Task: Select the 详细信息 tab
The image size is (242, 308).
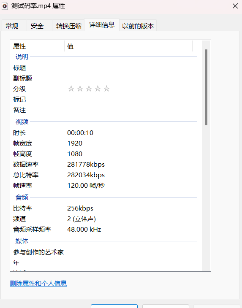Action: coord(102,25)
